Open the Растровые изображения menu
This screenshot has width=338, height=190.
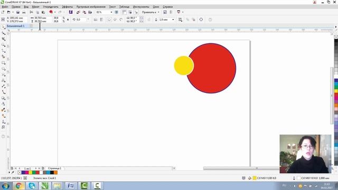point(91,7)
